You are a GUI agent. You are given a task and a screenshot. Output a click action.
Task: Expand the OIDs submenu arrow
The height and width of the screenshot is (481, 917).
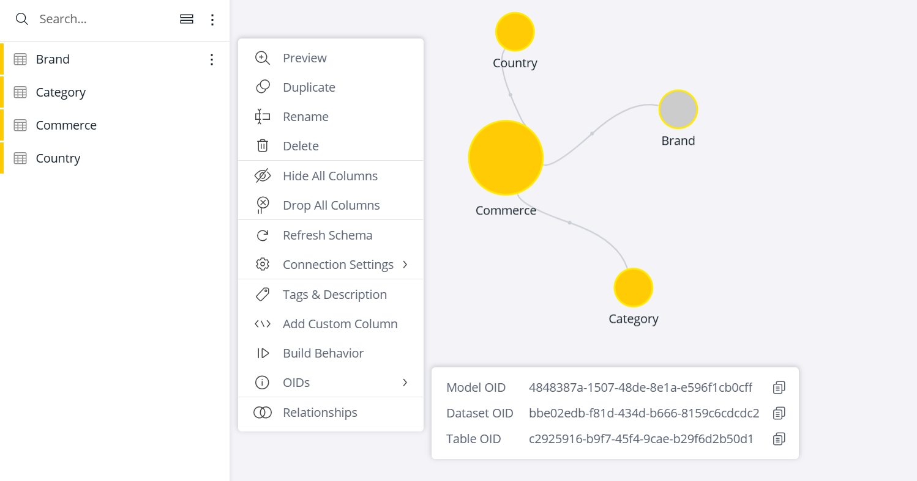click(x=405, y=383)
